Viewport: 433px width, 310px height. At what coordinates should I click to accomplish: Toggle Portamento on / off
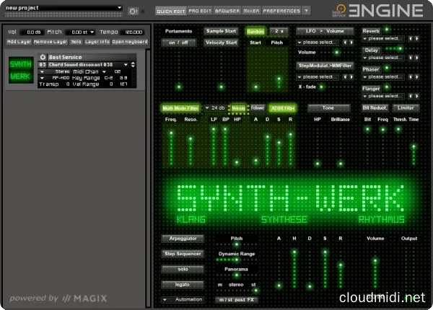(178, 43)
